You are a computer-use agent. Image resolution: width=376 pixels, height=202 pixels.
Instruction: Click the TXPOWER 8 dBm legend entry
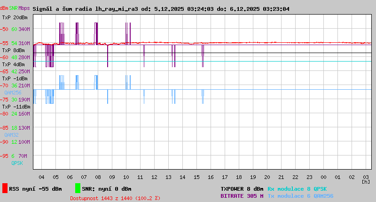point(242,189)
